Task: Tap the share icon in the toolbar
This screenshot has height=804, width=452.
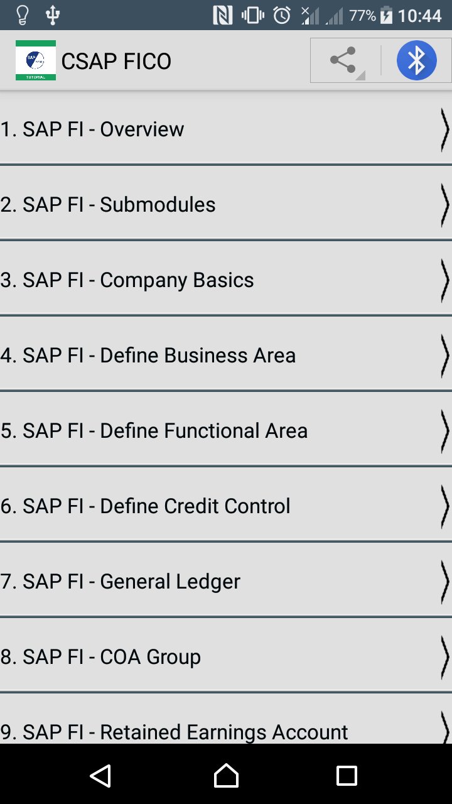Action: pos(343,61)
